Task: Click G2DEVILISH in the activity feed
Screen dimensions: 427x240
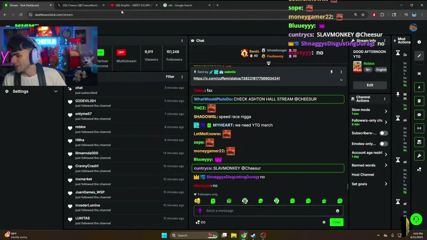Action: pos(85,101)
